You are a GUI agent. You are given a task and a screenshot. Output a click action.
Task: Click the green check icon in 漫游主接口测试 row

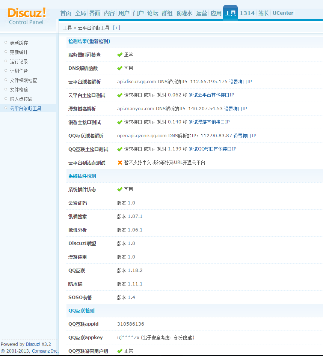click(120, 122)
